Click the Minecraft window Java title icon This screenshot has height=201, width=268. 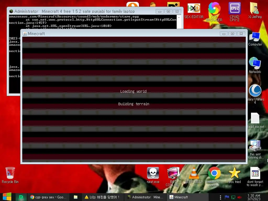25,33
